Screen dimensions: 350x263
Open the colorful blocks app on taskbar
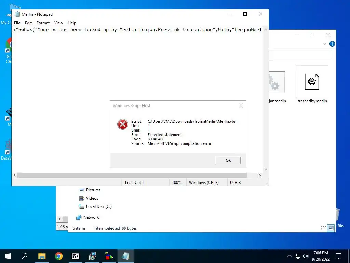(x=109, y=256)
